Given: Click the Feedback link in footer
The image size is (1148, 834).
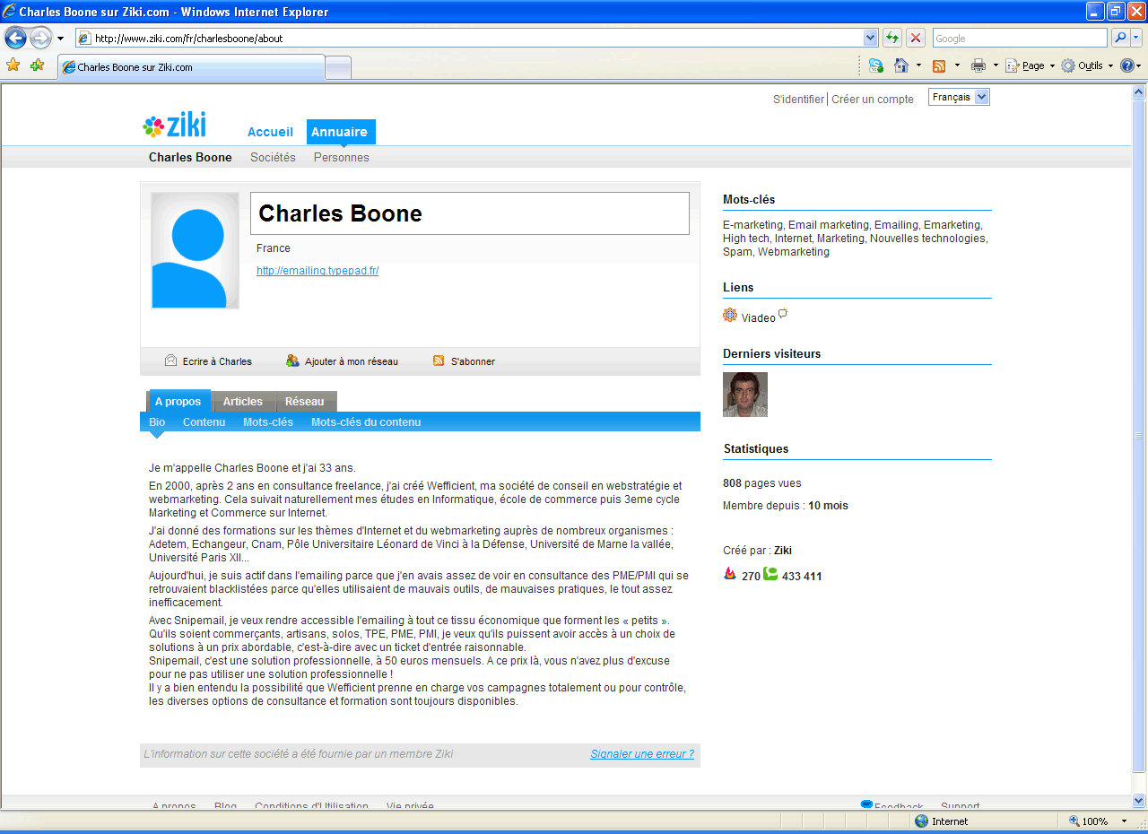Looking at the screenshot, I should (x=899, y=806).
